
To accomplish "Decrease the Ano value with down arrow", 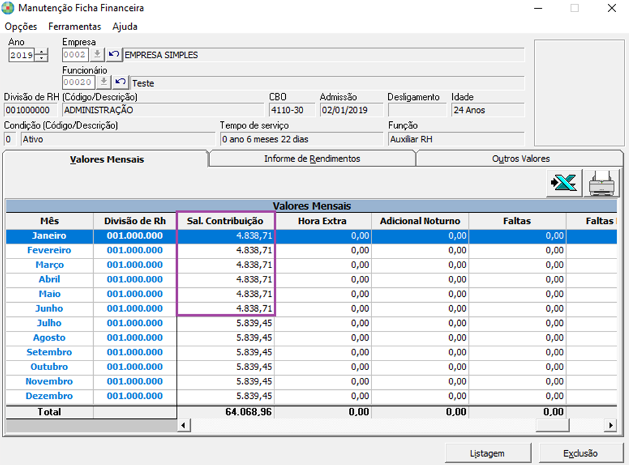I will (x=41, y=58).
